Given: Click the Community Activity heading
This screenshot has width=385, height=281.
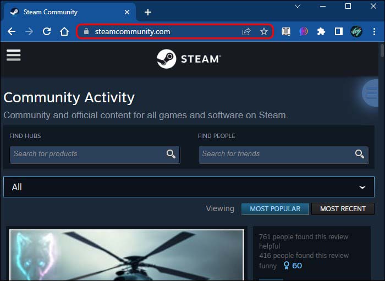Looking at the screenshot, I should coord(69,97).
